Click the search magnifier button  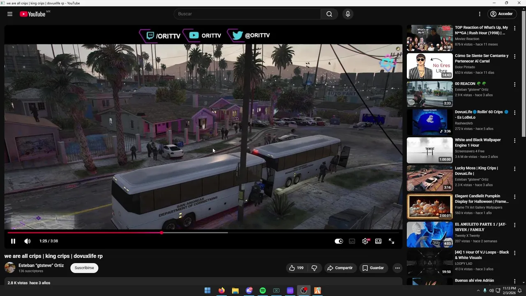(x=329, y=14)
